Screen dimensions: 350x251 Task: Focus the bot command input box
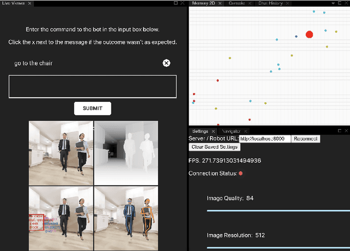(92, 86)
